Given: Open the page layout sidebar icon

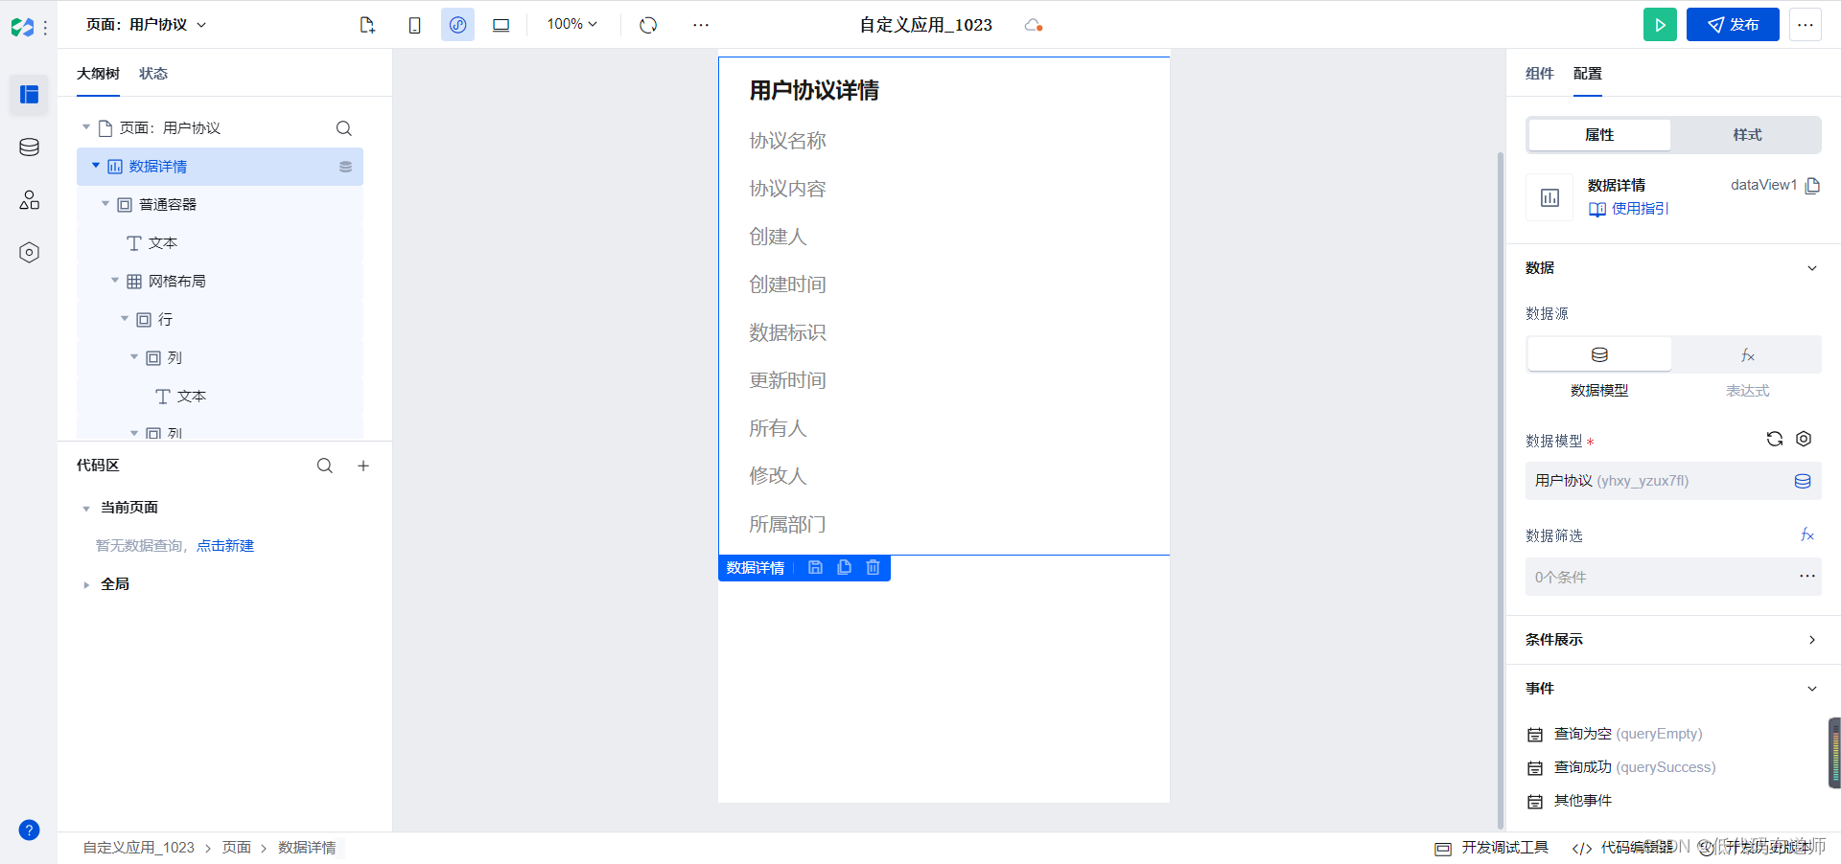Looking at the screenshot, I should [29, 95].
